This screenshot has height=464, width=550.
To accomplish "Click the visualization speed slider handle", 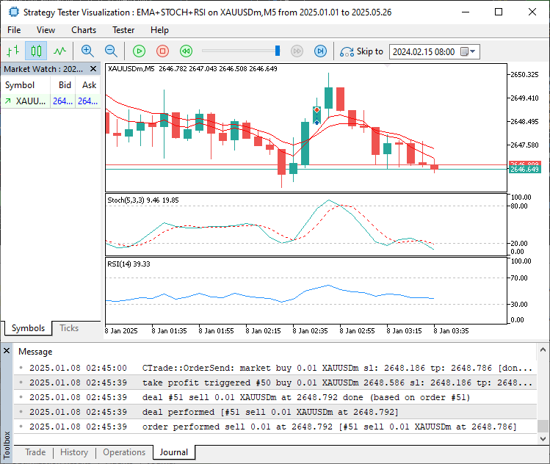I will 278,51.
